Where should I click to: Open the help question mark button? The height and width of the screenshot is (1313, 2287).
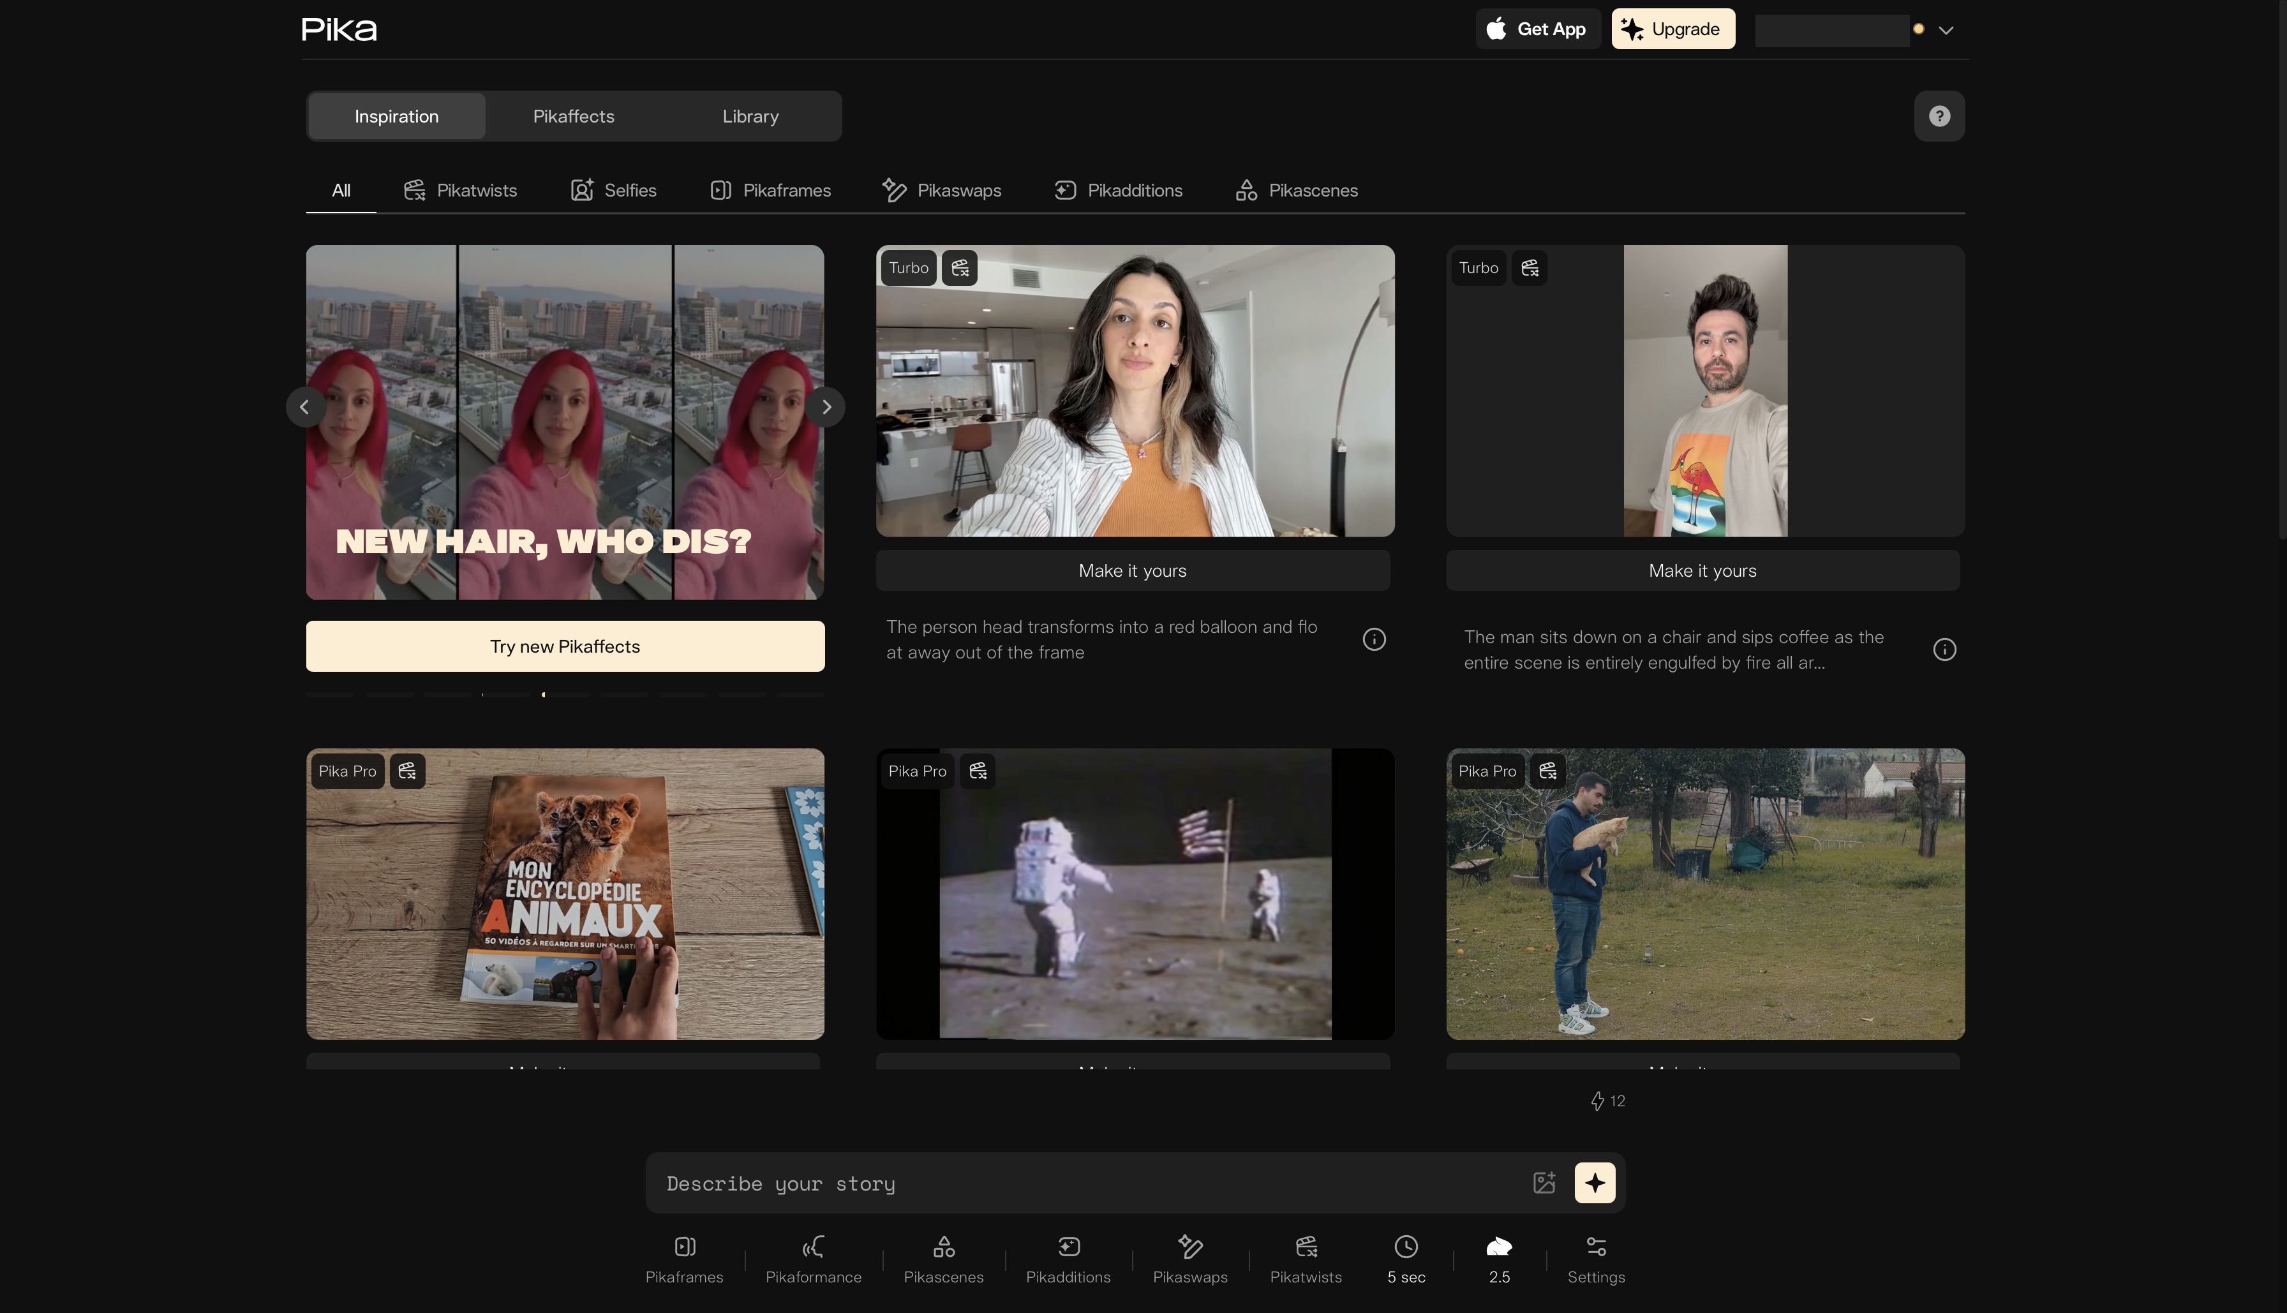point(1939,116)
